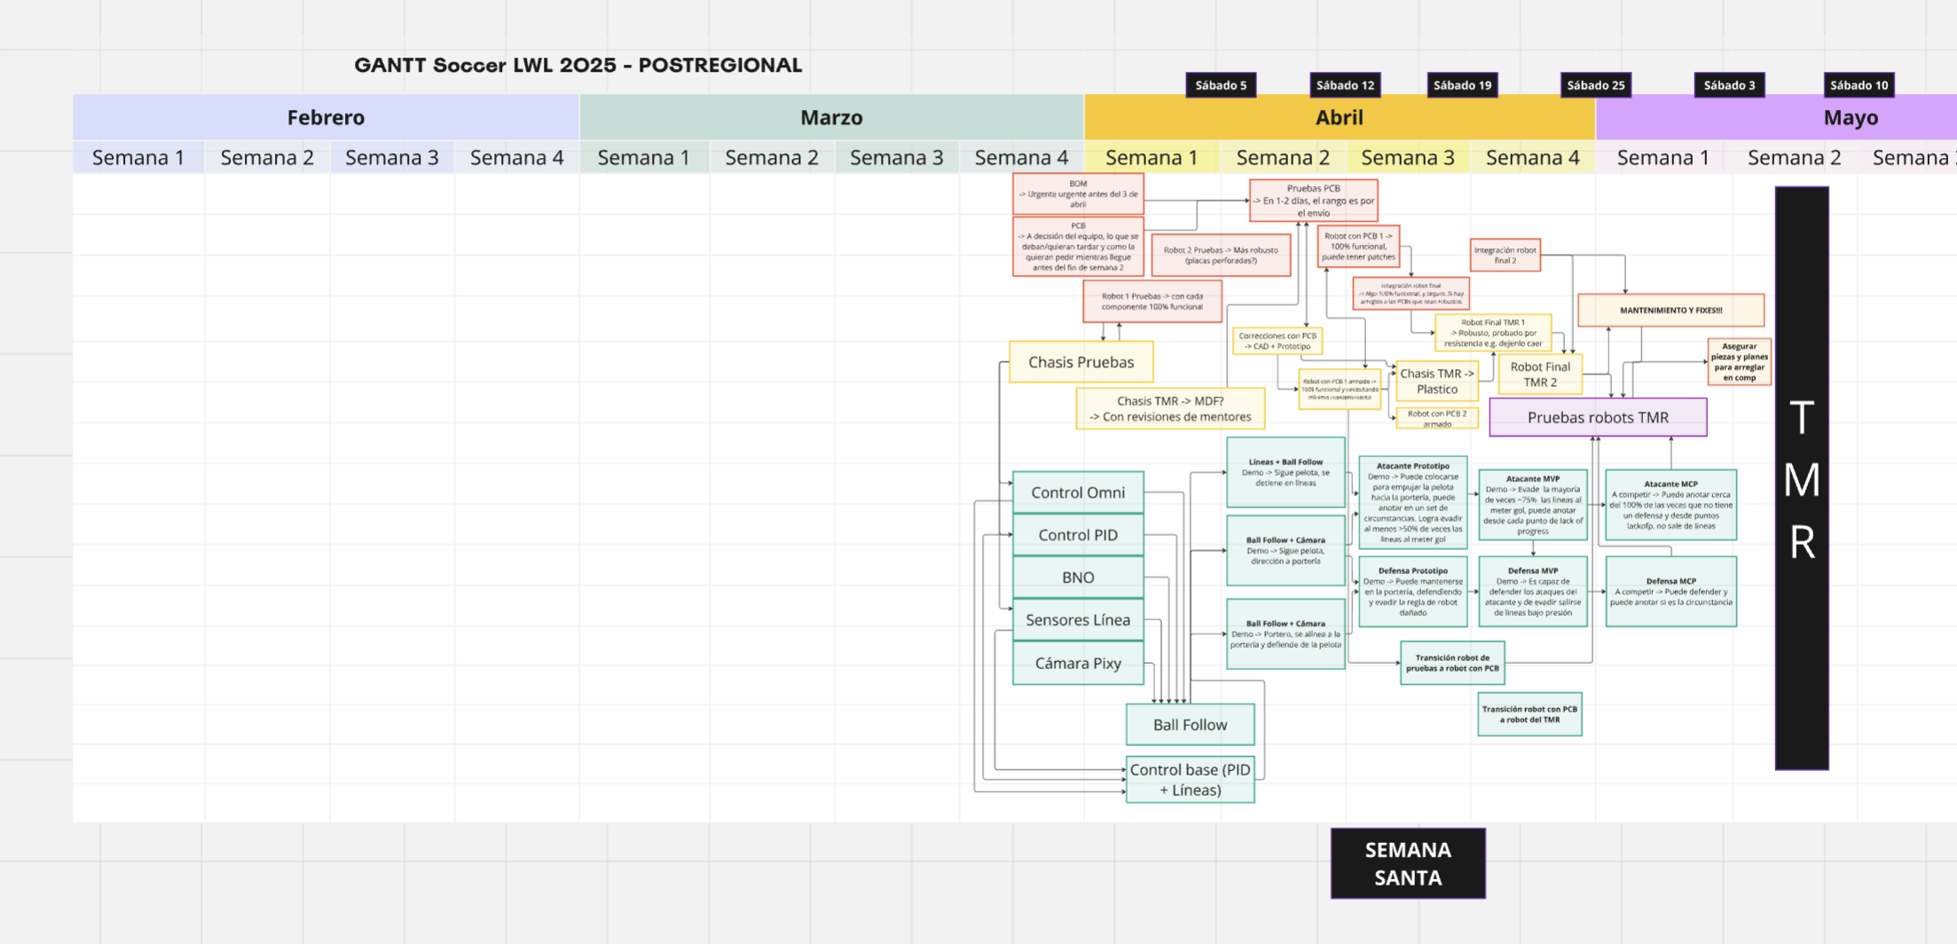Select the Robot Final TMR 2 card
This screenshot has width=1957, height=944.
click(1540, 374)
